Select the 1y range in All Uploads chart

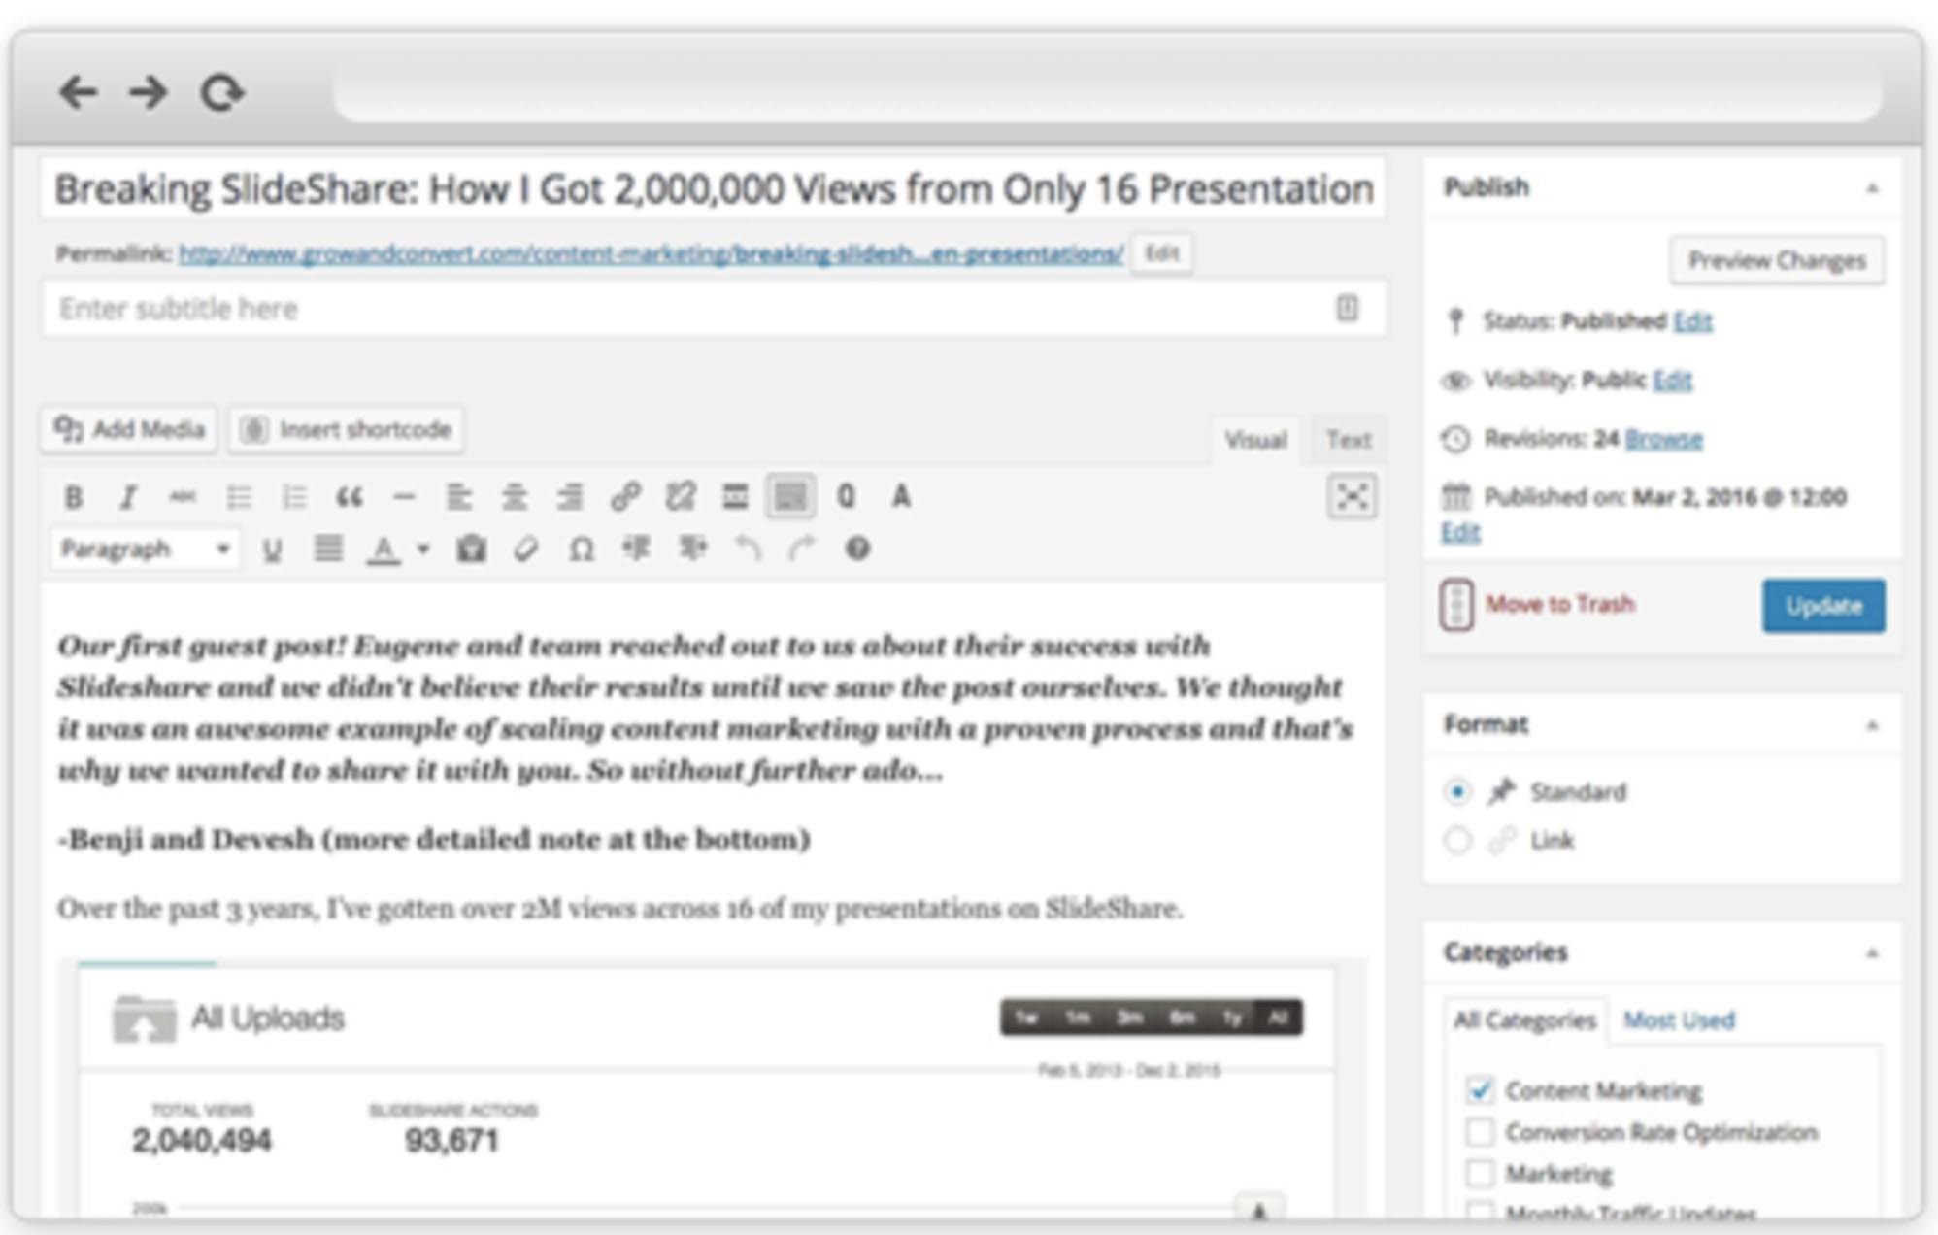coord(1232,1018)
